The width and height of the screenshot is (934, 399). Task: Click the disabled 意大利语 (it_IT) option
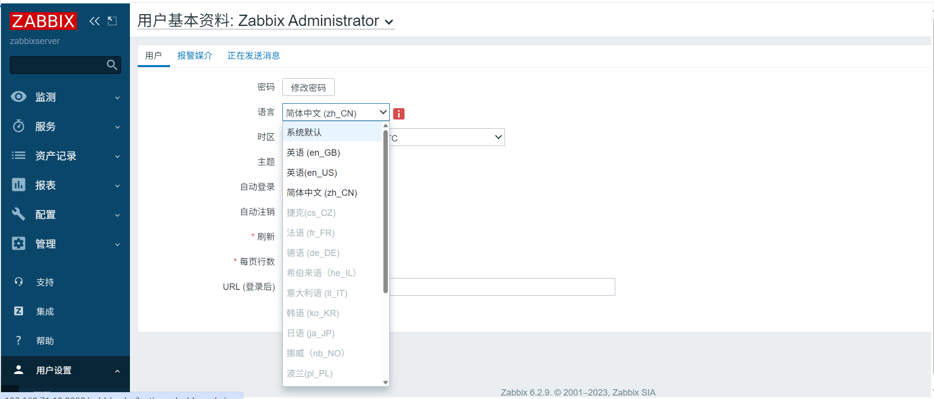click(x=332, y=293)
